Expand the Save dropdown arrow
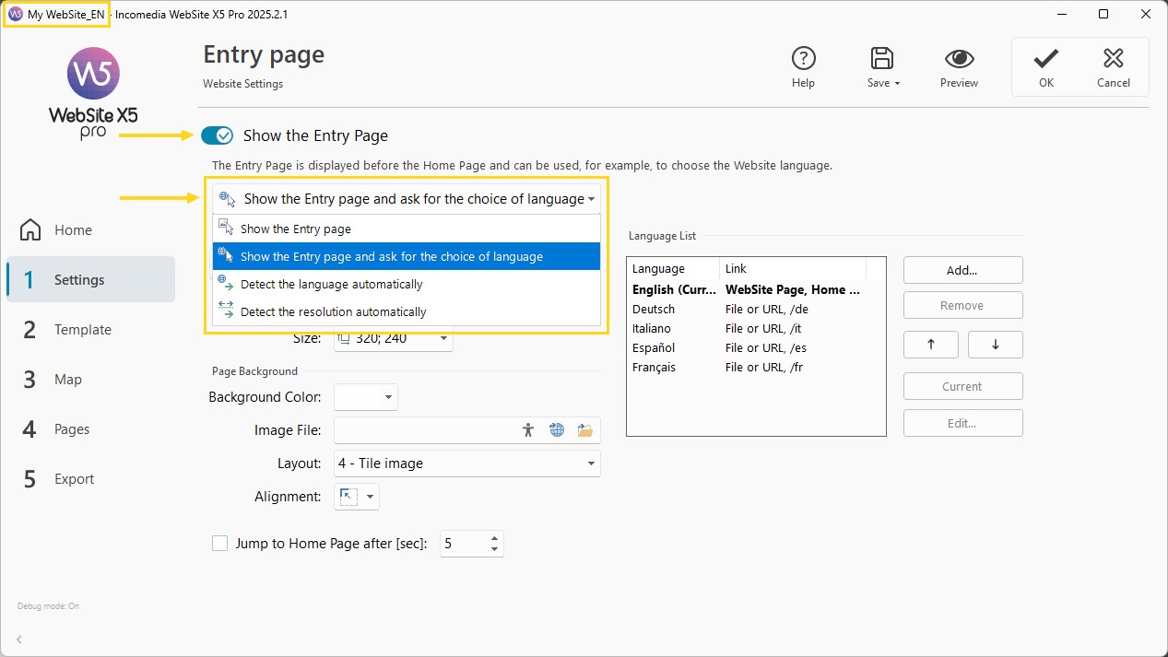This screenshot has height=657, width=1168. coord(897,84)
